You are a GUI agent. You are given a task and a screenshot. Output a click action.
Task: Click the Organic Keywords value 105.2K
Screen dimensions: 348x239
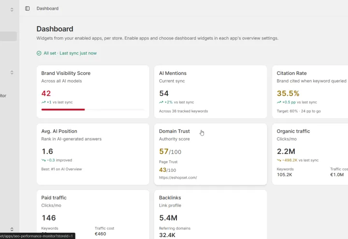[x=285, y=175]
